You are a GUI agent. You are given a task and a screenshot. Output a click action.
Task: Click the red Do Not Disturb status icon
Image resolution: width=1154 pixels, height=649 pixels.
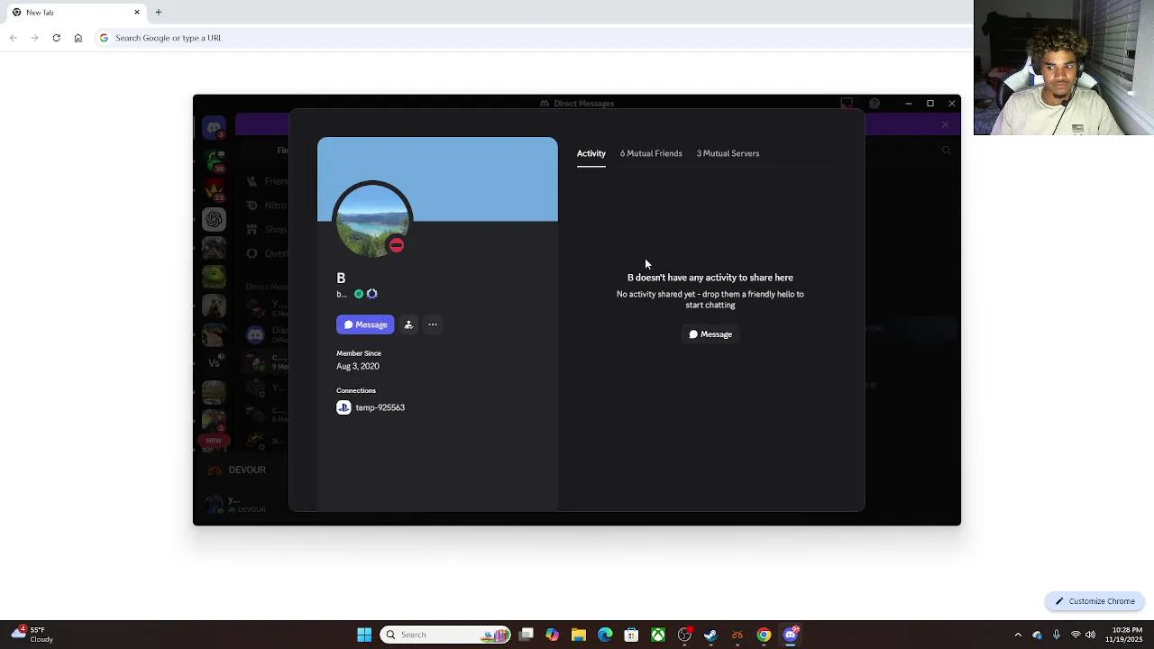397,245
